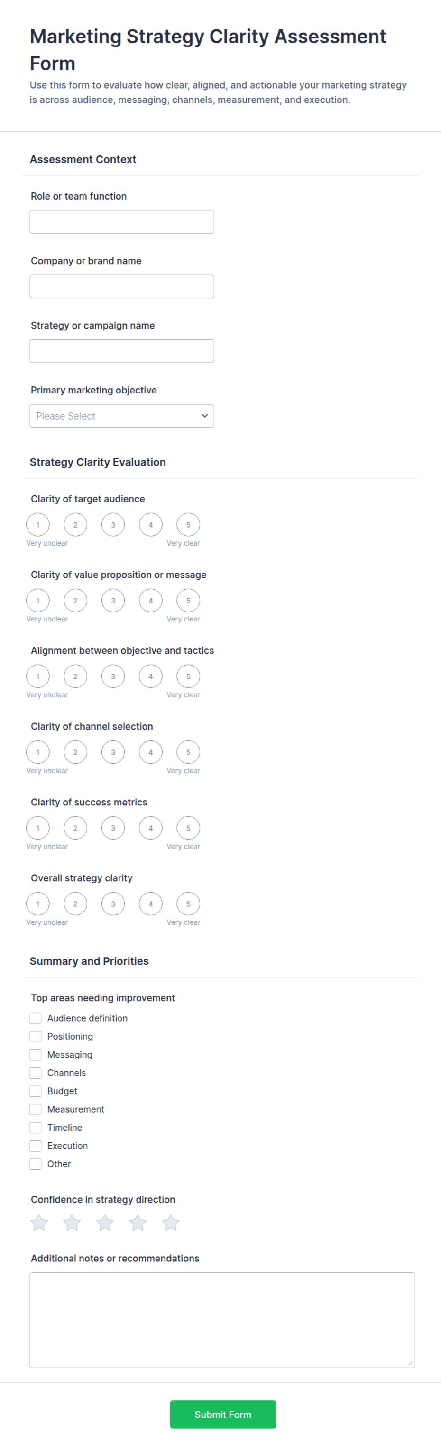
Task: Give five stars for confidence in strategy direction
Action: (x=170, y=1223)
